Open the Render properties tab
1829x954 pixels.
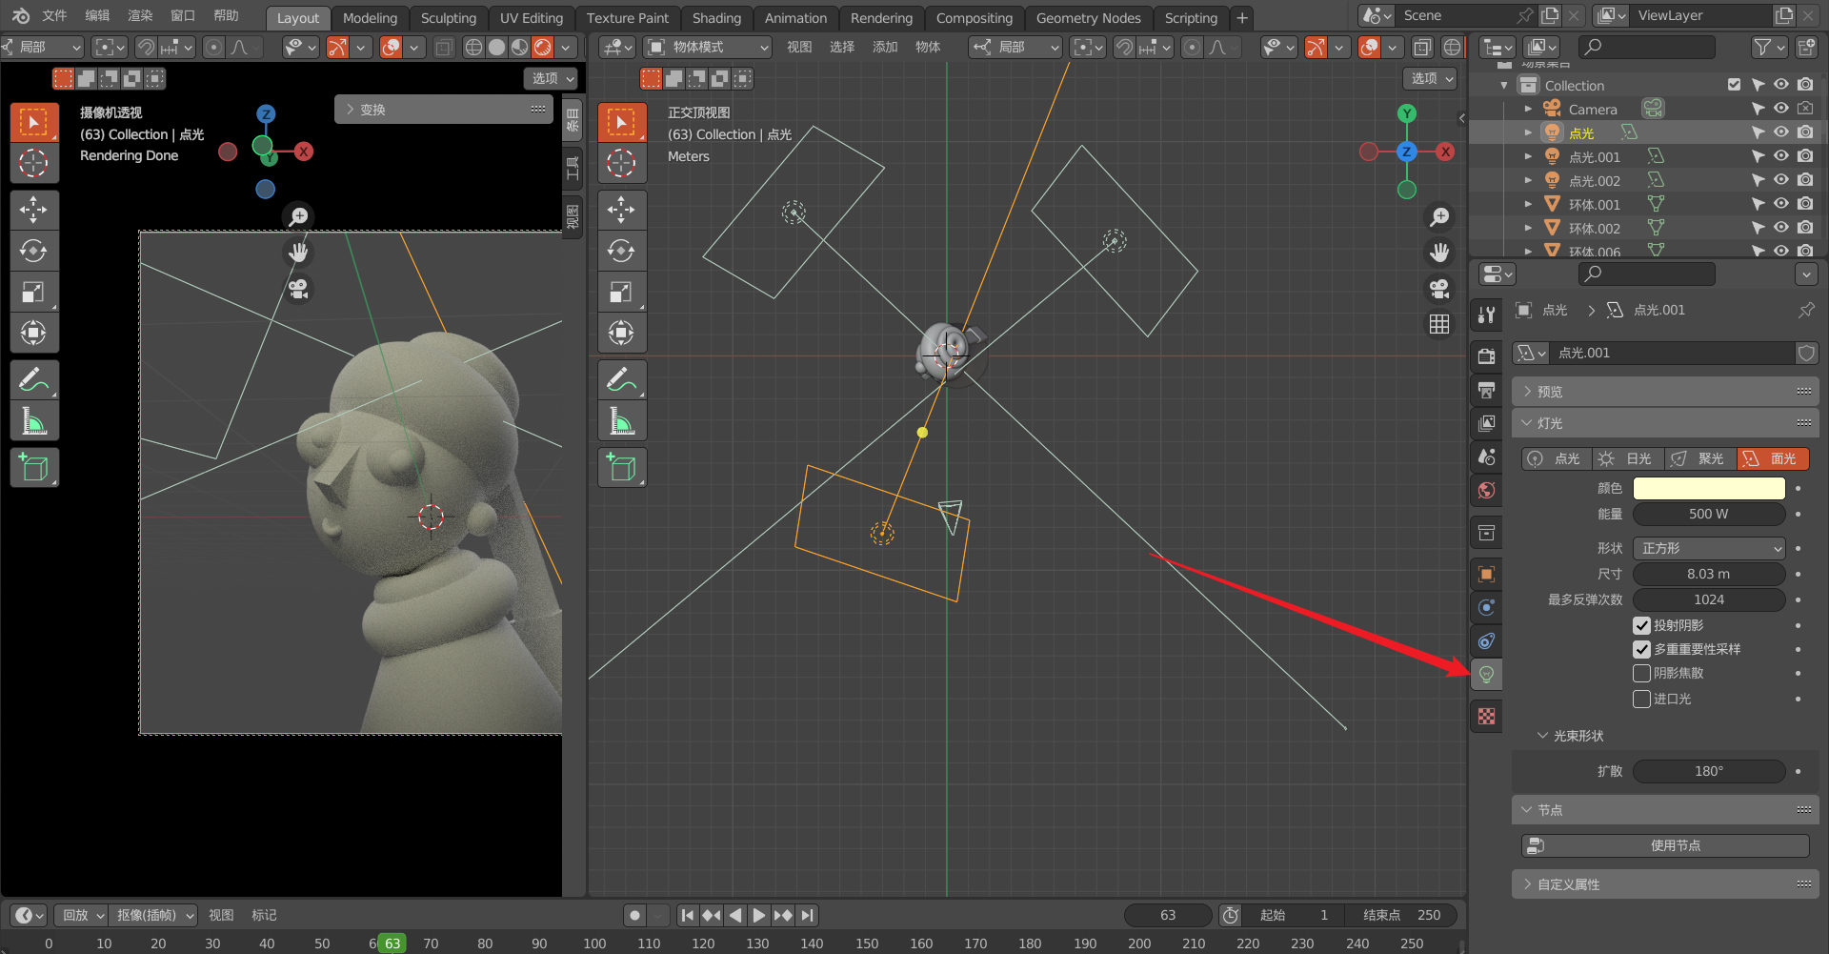click(1486, 356)
